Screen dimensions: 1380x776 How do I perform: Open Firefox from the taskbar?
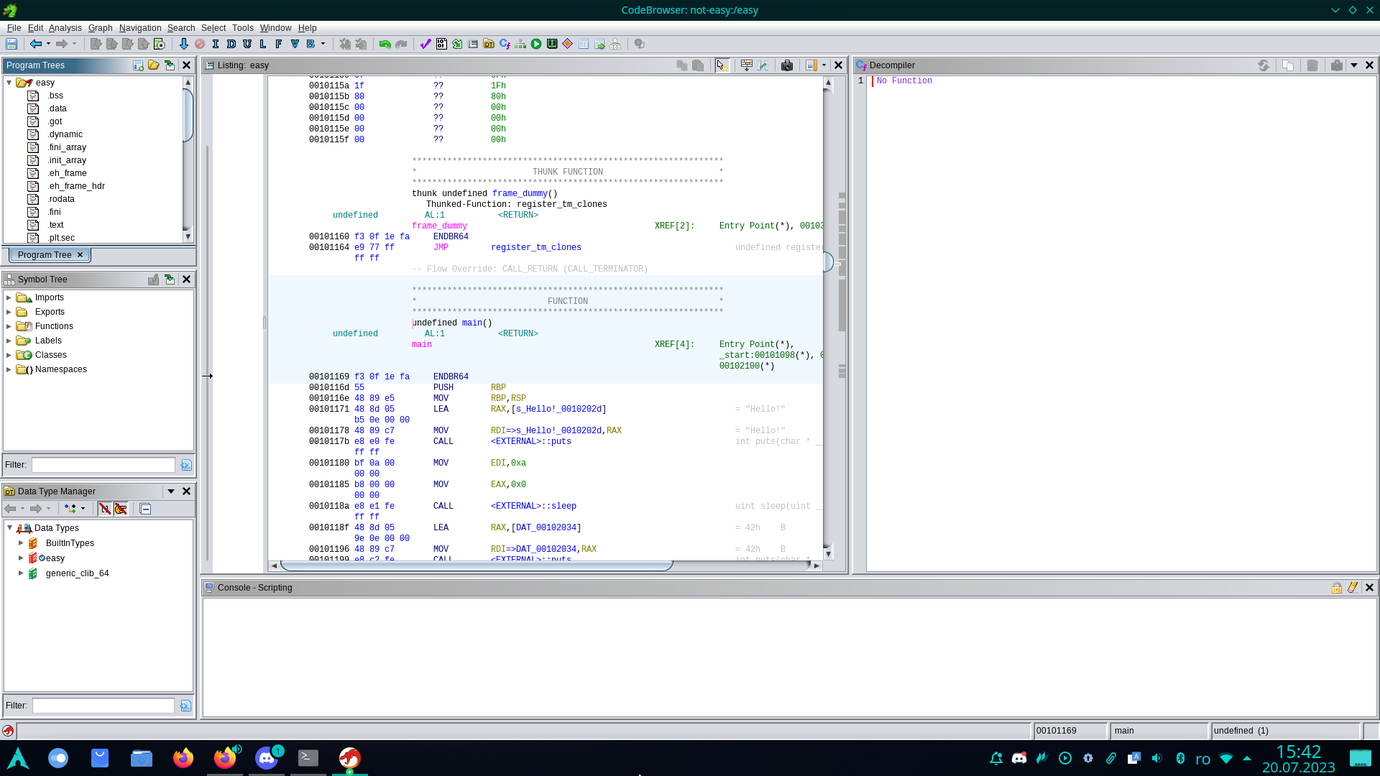(x=183, y=758)
